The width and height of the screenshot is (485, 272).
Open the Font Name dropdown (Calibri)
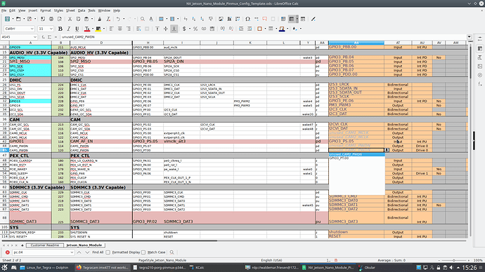tap(32, 29)
